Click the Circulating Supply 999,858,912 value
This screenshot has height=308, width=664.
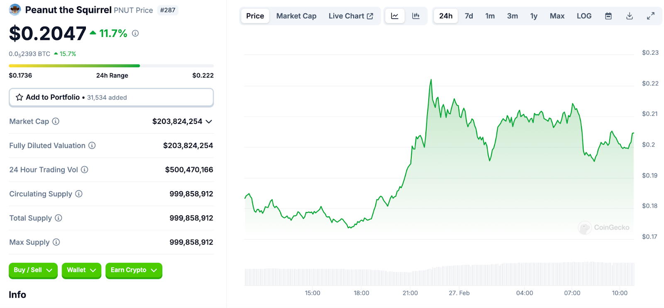(191, 194)
